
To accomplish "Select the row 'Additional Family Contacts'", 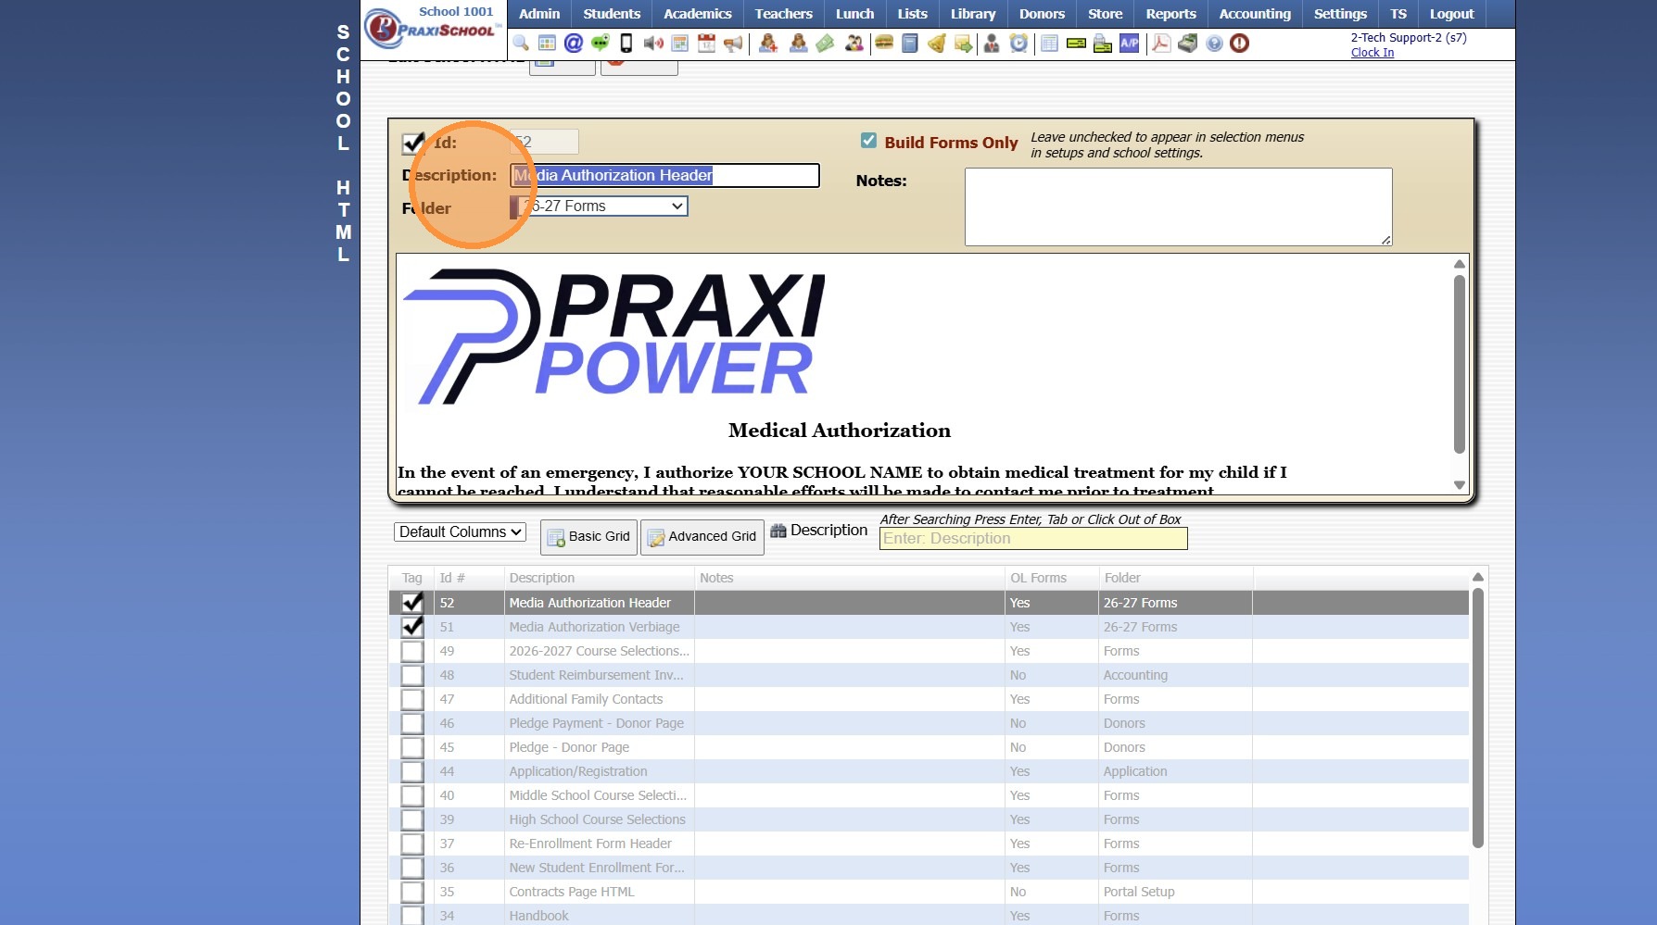I will click(x=929, y=699).
